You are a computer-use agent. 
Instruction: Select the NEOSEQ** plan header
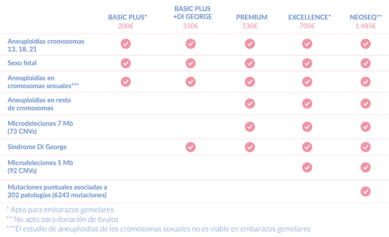[x=366, y=17]
